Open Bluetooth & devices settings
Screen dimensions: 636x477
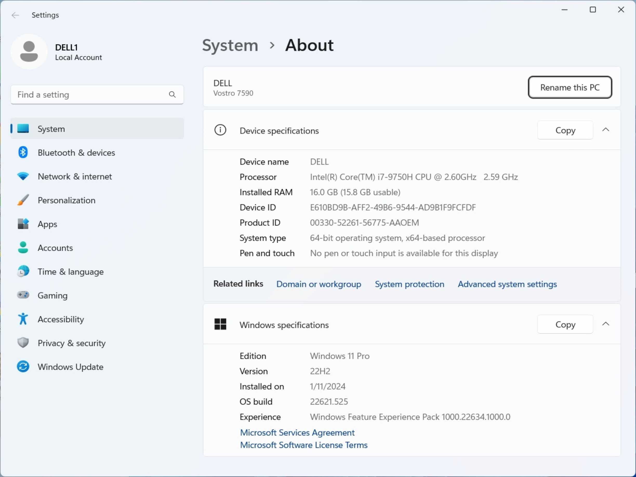(77, 152)
